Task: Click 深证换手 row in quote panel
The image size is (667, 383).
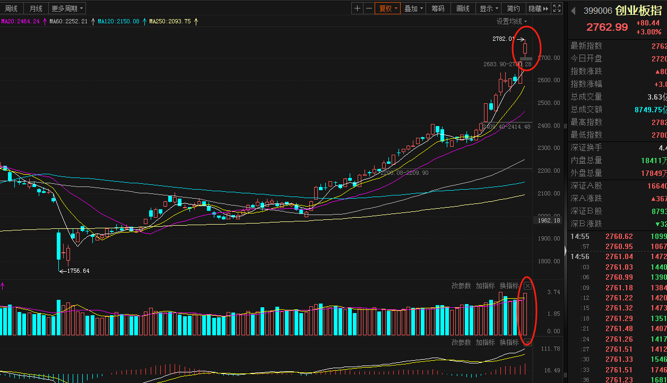Action: [x=618, y=147]
